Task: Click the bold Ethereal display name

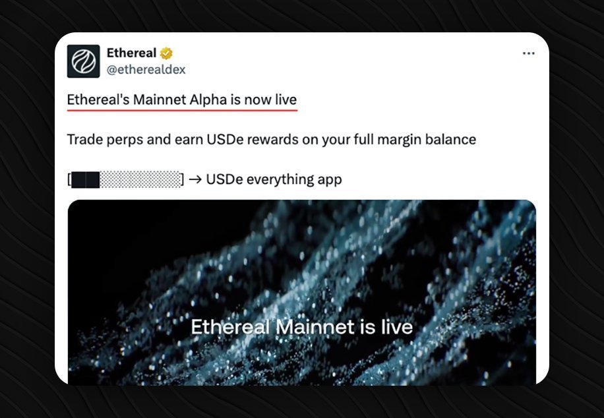Action: [131, 53]
